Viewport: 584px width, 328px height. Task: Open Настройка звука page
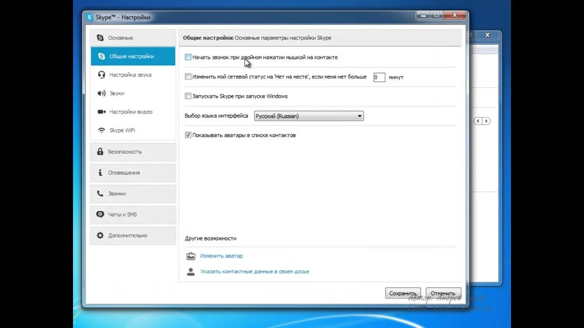[x=133, y=75]
